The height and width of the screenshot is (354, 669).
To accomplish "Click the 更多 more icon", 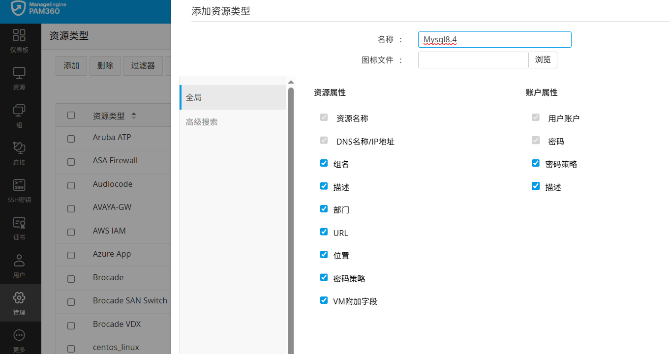I will pos(19,336).
